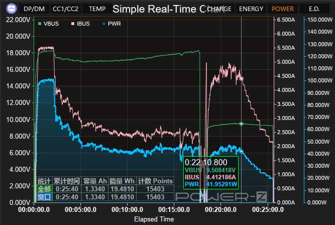Viewport: 335px width, 225px height.
Task: Toggle the IBUS legend pink square
Action: coord(73,24)
